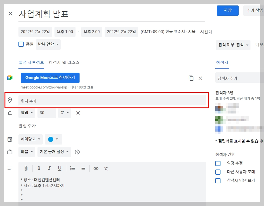
Task: Open the help icon next to visibility settings
Action: tap(77, 152)
